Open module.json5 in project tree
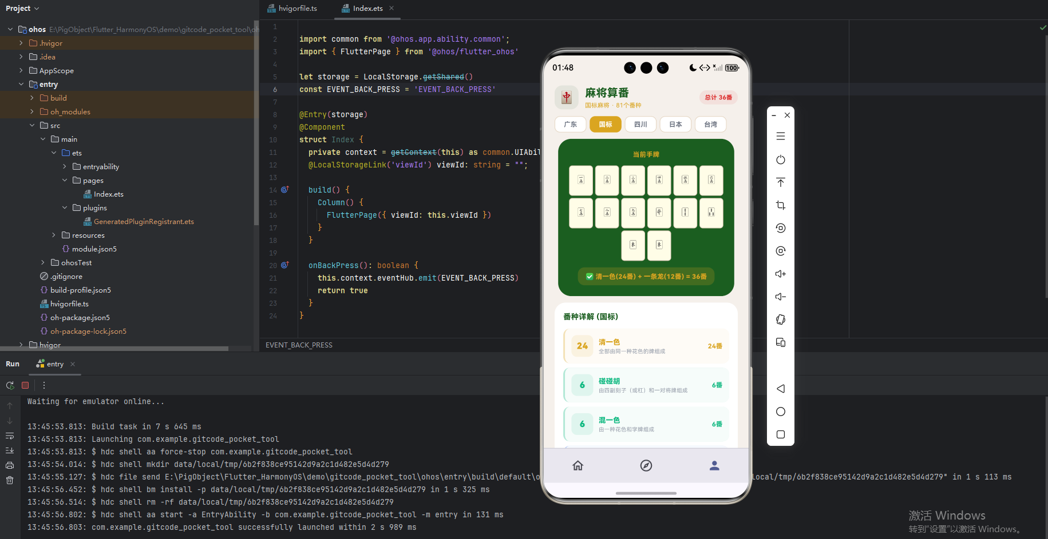The width and height of the screenshot is (1048, 539). coord(89,249)
